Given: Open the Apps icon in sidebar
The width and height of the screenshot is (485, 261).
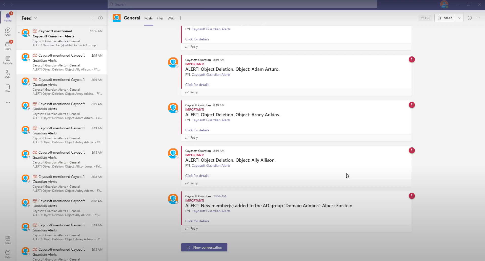Looking at the screenshot, I should point(8,240).
